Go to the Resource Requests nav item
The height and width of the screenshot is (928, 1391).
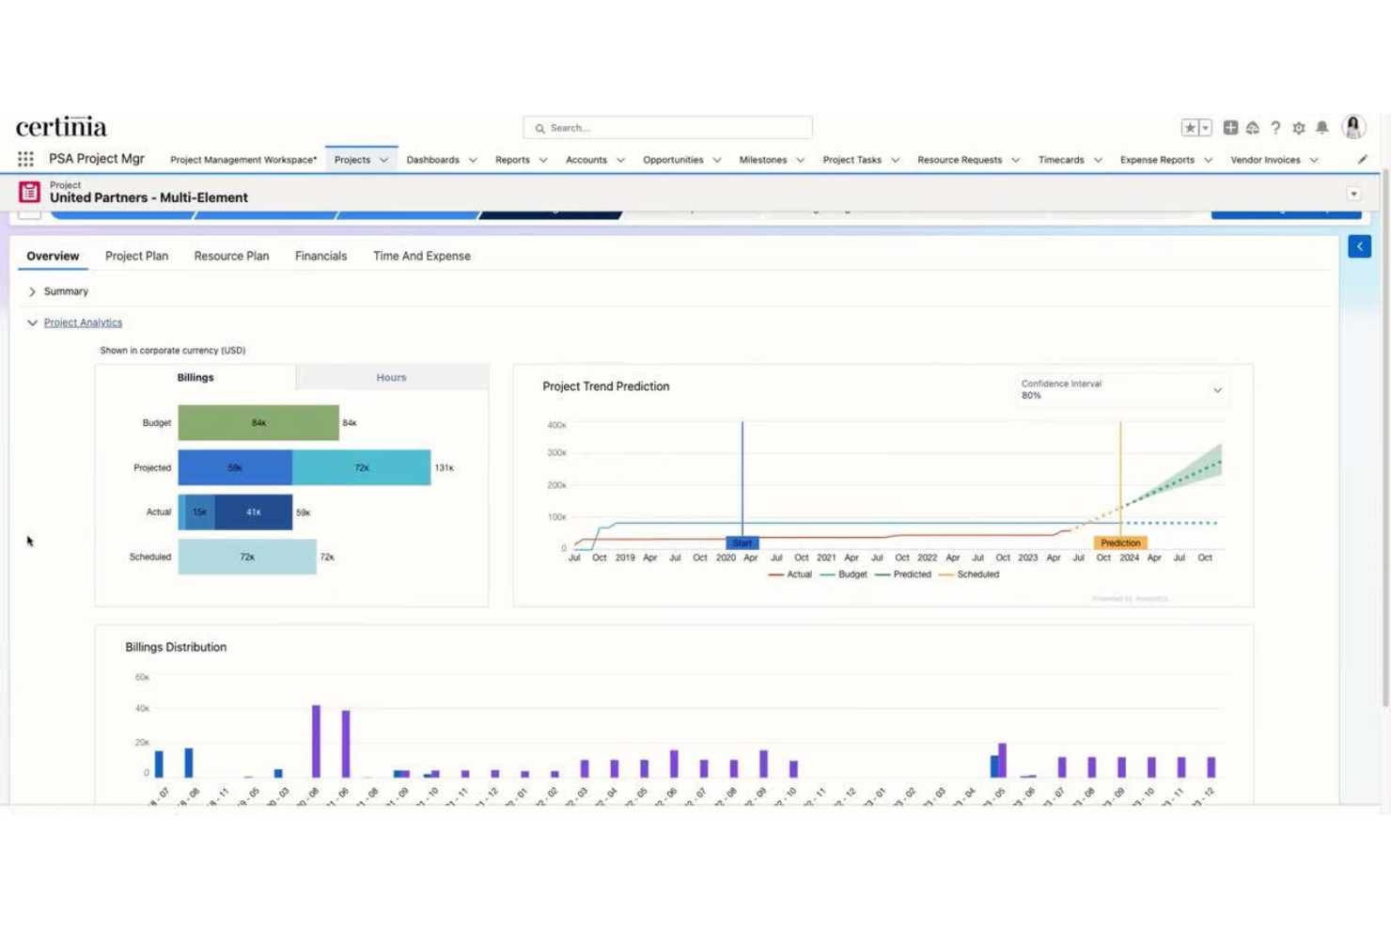[x=960, y=160]
